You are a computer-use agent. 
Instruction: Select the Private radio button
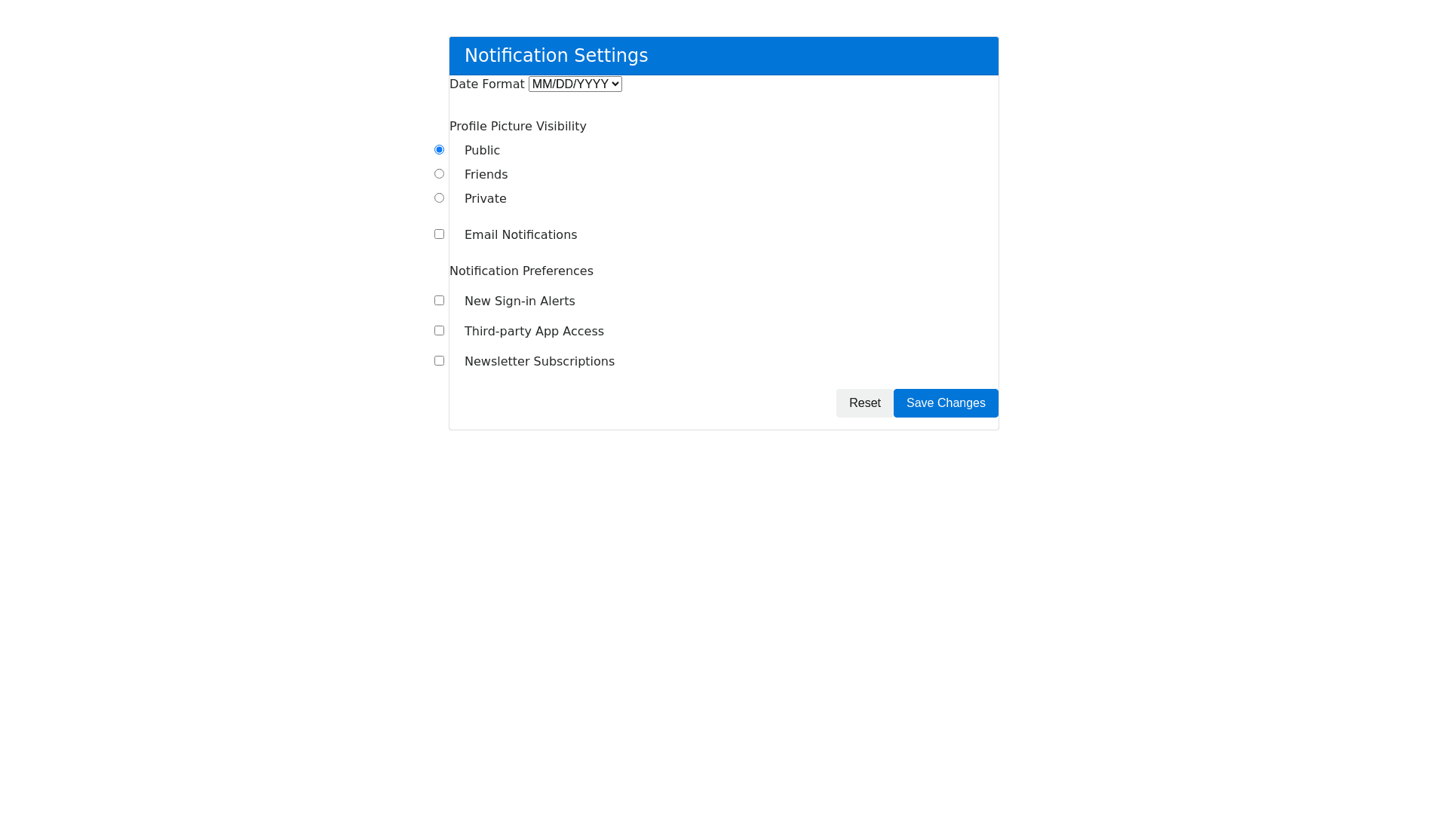point(439,198)
